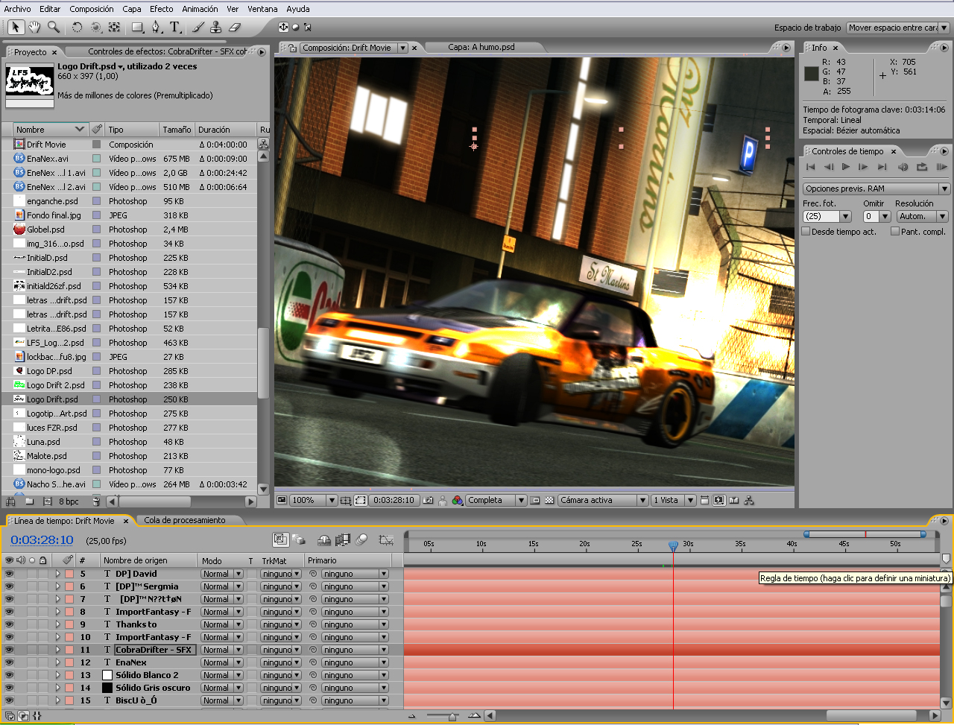Screen dimensions: 954x725
Task: Pick the Eraser tool
Action: pos(235,28)
